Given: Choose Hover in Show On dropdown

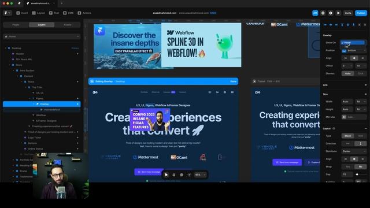Looking at the screenshot, I should tap(353, 43).
